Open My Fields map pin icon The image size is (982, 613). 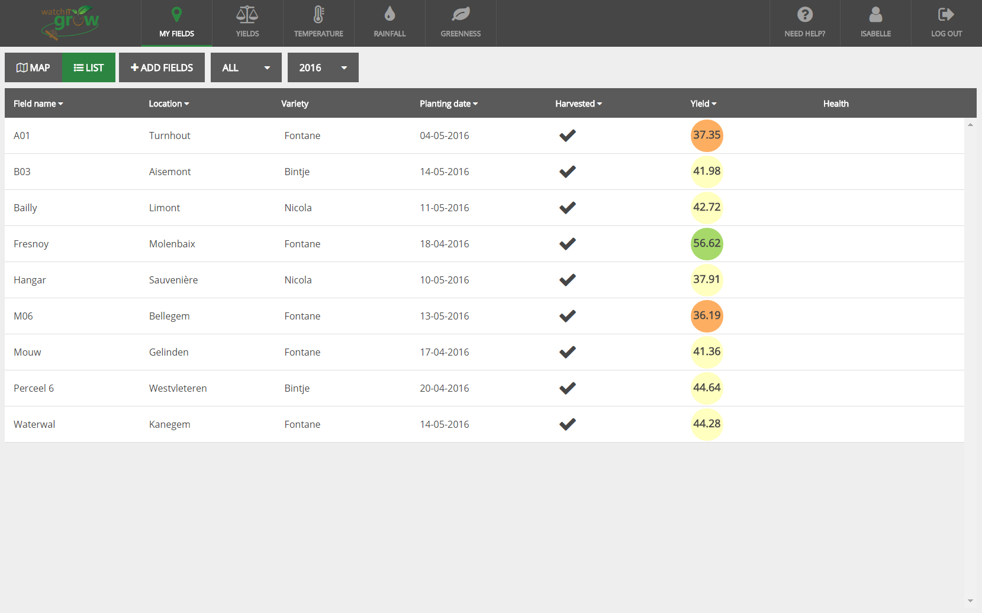coord(176,14)
